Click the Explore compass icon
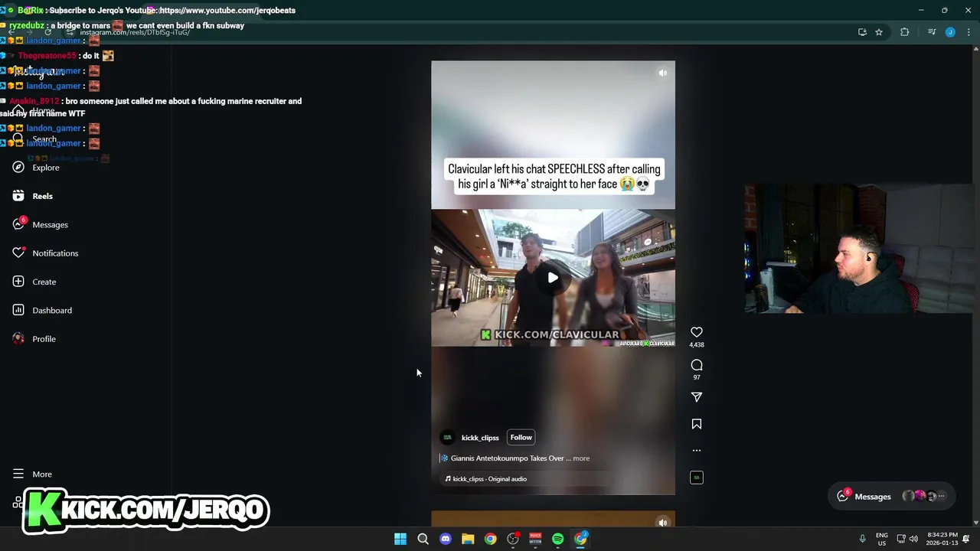Viewport: 980px width, 551px height. (x=18, y=168)
